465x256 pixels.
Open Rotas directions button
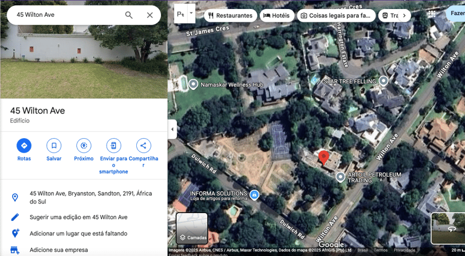pos(24,146)
